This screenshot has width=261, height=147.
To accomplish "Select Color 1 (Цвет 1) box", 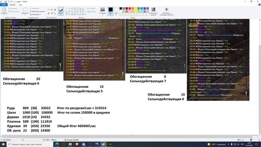I will (x=111, y=11).
